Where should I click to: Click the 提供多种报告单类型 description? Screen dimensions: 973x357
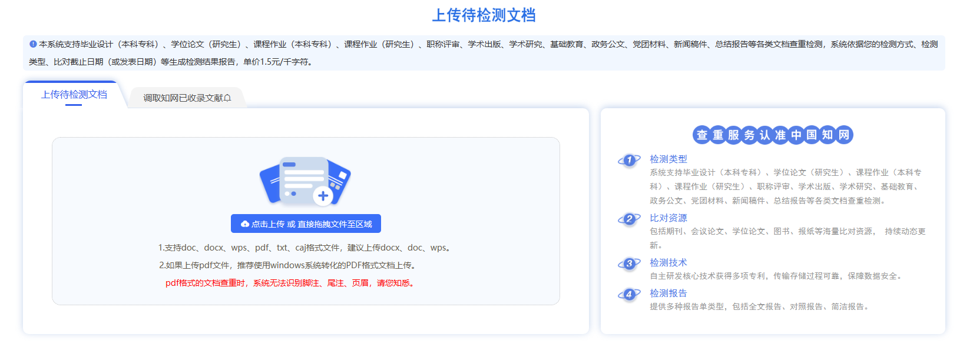tap(760, 306)
